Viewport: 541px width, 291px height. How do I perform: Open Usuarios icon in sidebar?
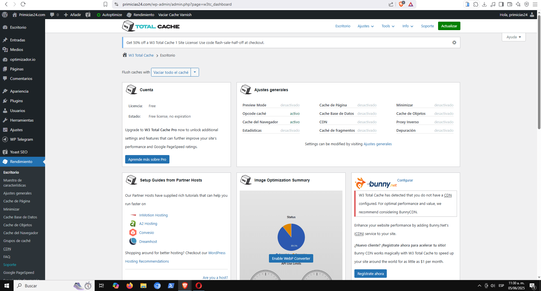5,111
